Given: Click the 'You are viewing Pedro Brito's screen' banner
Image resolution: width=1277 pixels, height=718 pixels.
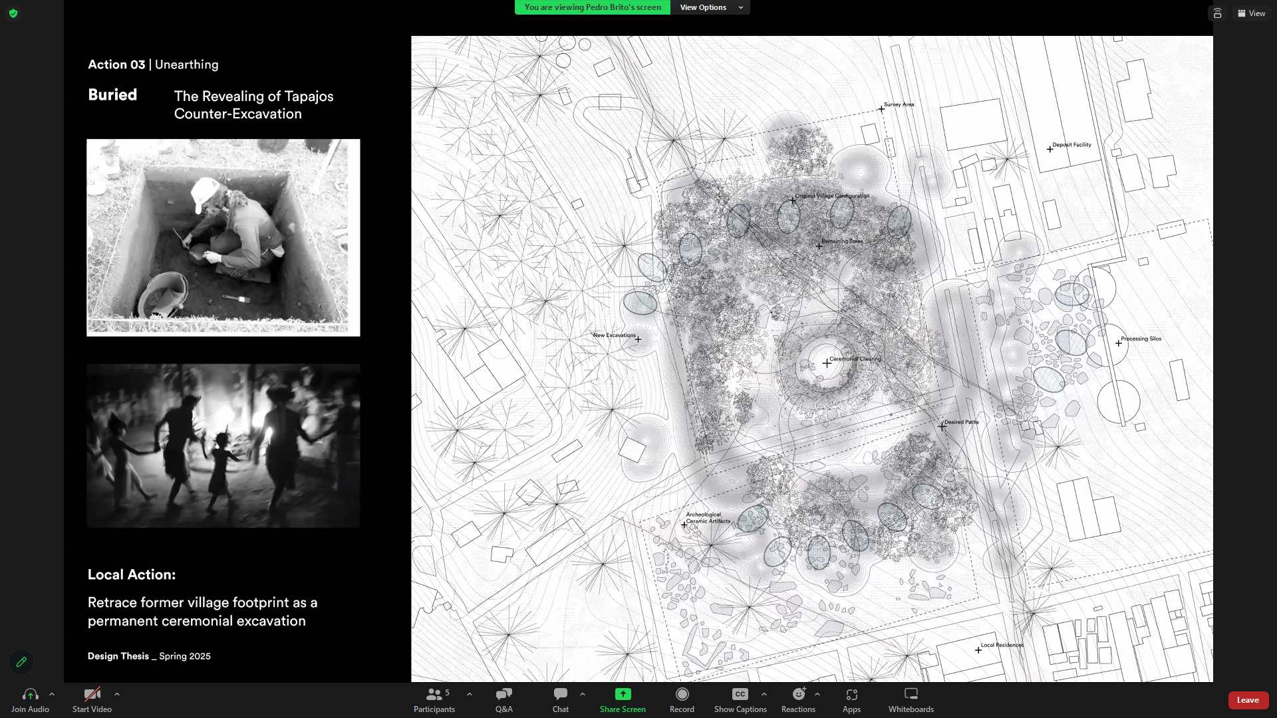Looking at the screenshot, I should (x=592, y=7).
